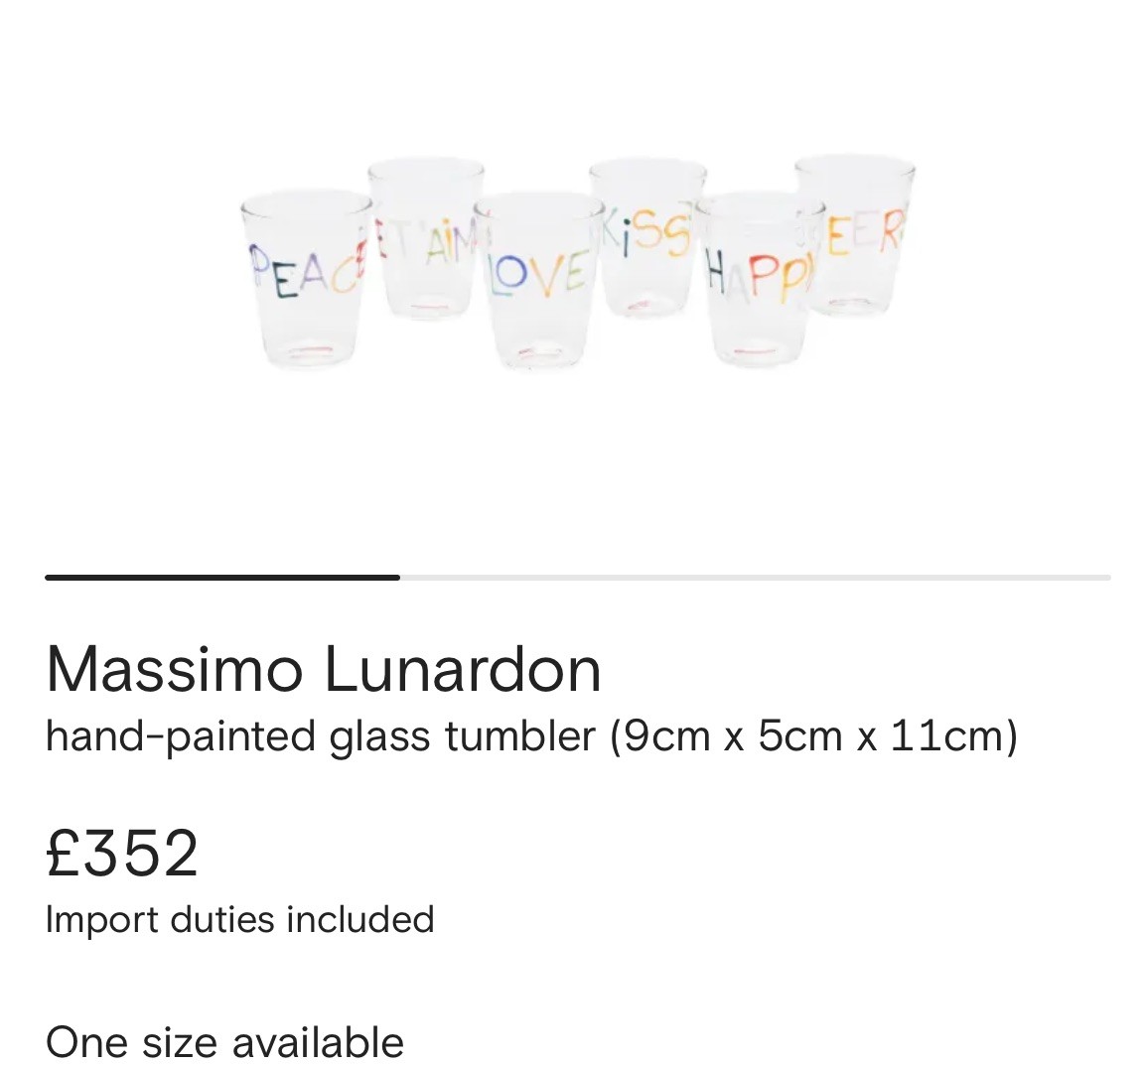Click the word tumbler in the description
This screenshot has width=1146, height=1065.
(x=520, y=735)
